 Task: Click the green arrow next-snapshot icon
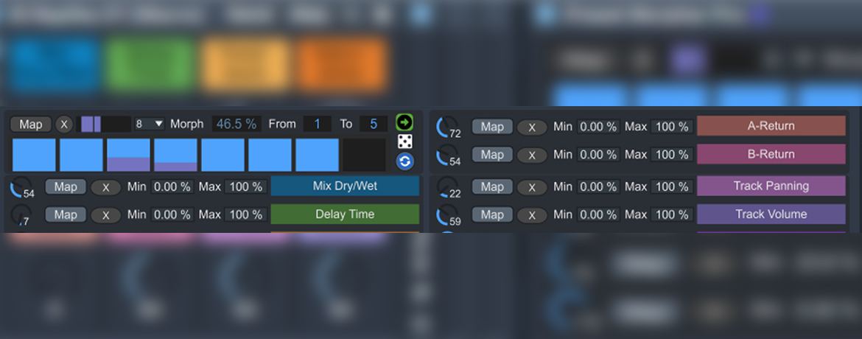[404, 122]
